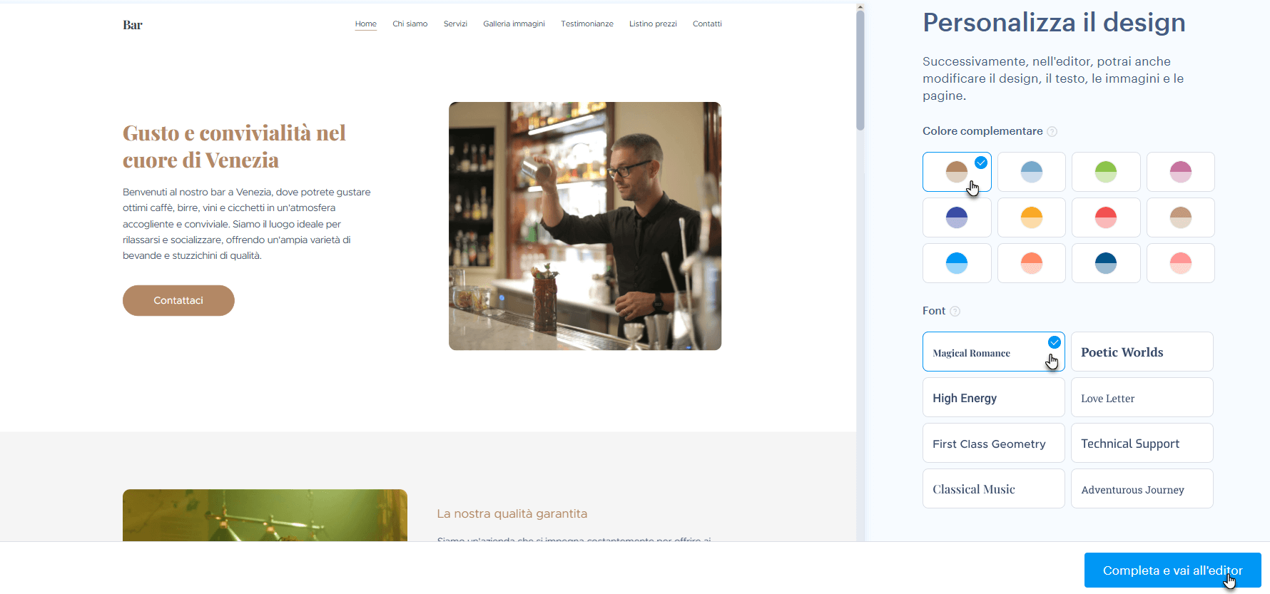Choose the dark navy blue swatch
Image resolution: width=1270 pixels, height=594 pixels.
tap(1106, 263)
